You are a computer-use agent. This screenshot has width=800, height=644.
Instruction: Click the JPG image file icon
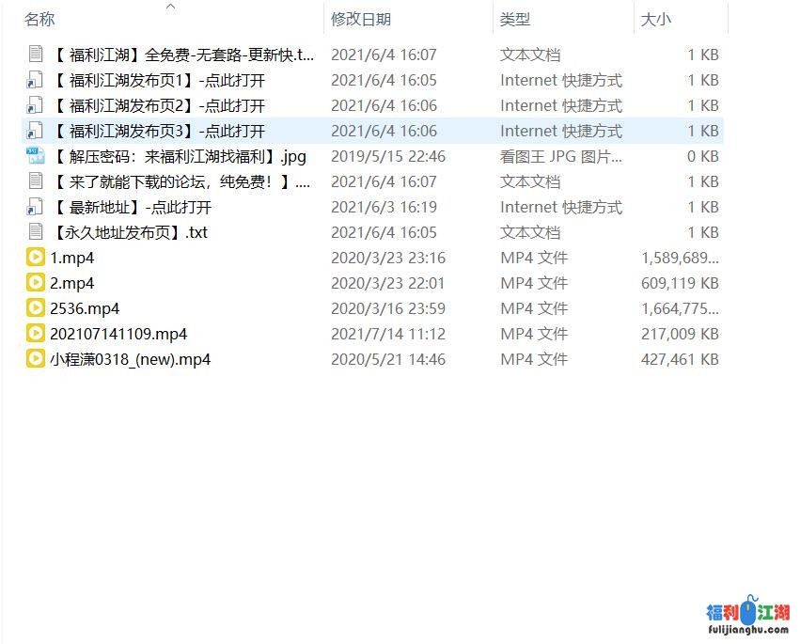point(36,156)
